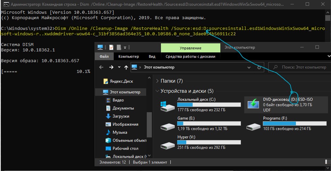Maximize the Explorer window
Viewport: 331px width, 171px height.
coord(317,47)
